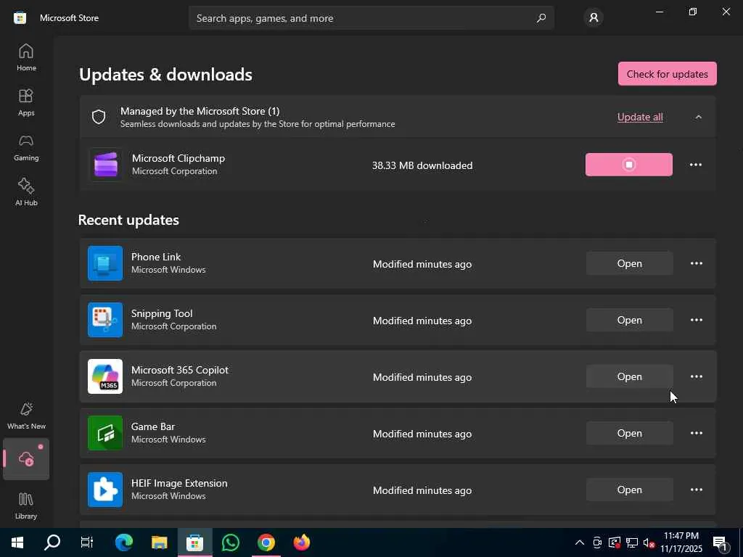This screenshot has width=743, height=557.
Task: Show hidden system tray icons
Action: coord(580,542)
